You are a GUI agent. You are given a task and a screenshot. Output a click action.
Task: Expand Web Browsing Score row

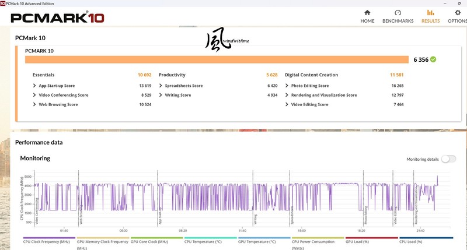[35, 104]
